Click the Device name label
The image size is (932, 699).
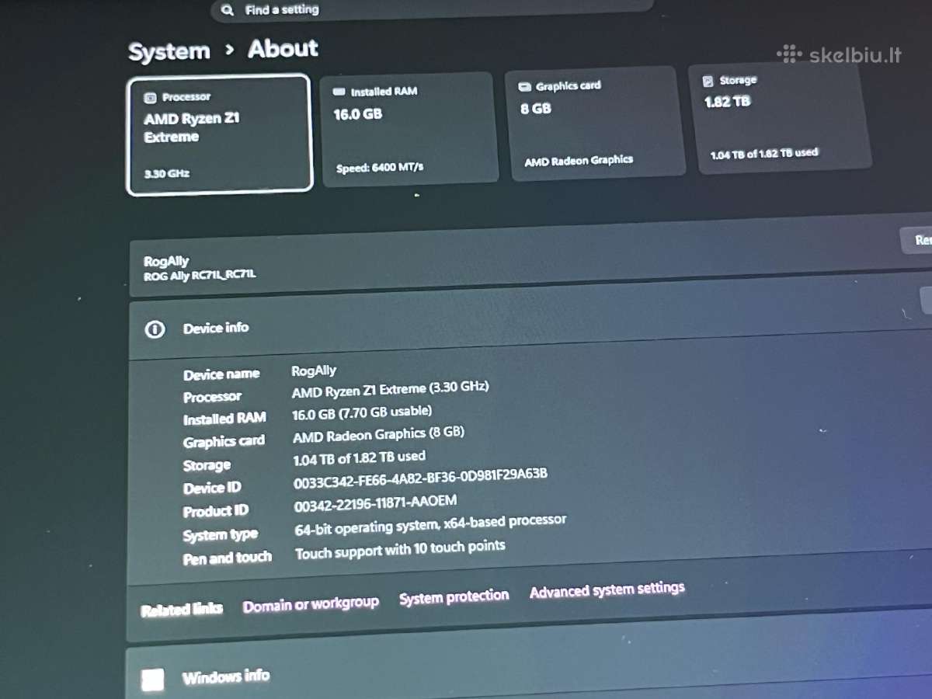[x=221, y=374]
